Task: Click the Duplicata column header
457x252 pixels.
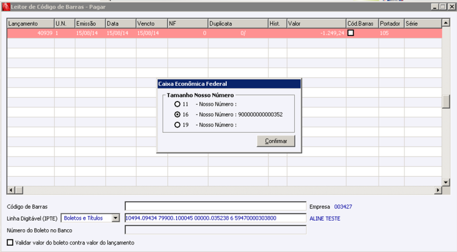Action: [238, 23]
